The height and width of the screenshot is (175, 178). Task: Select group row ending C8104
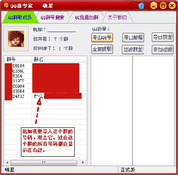45,65
